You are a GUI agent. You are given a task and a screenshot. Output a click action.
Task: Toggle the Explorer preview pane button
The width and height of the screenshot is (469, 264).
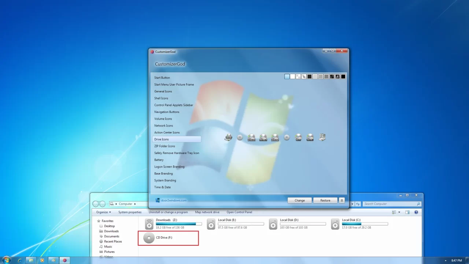[407, 212]
